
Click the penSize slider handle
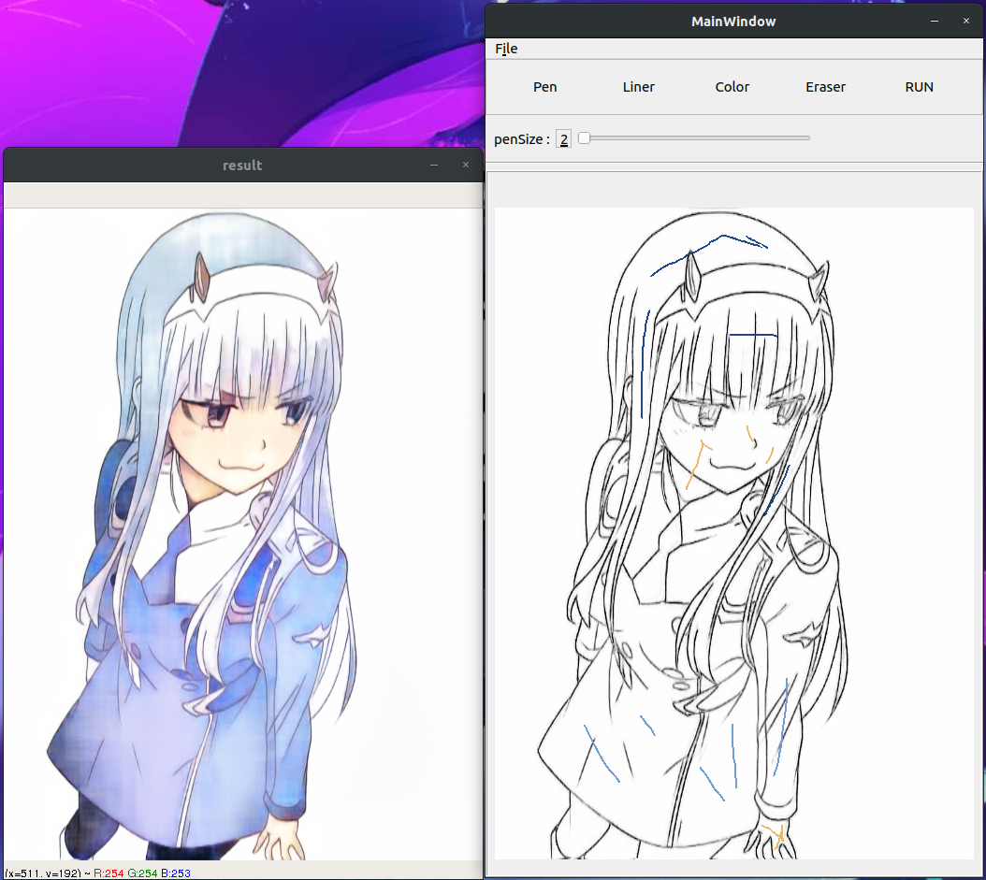point(584,137)
